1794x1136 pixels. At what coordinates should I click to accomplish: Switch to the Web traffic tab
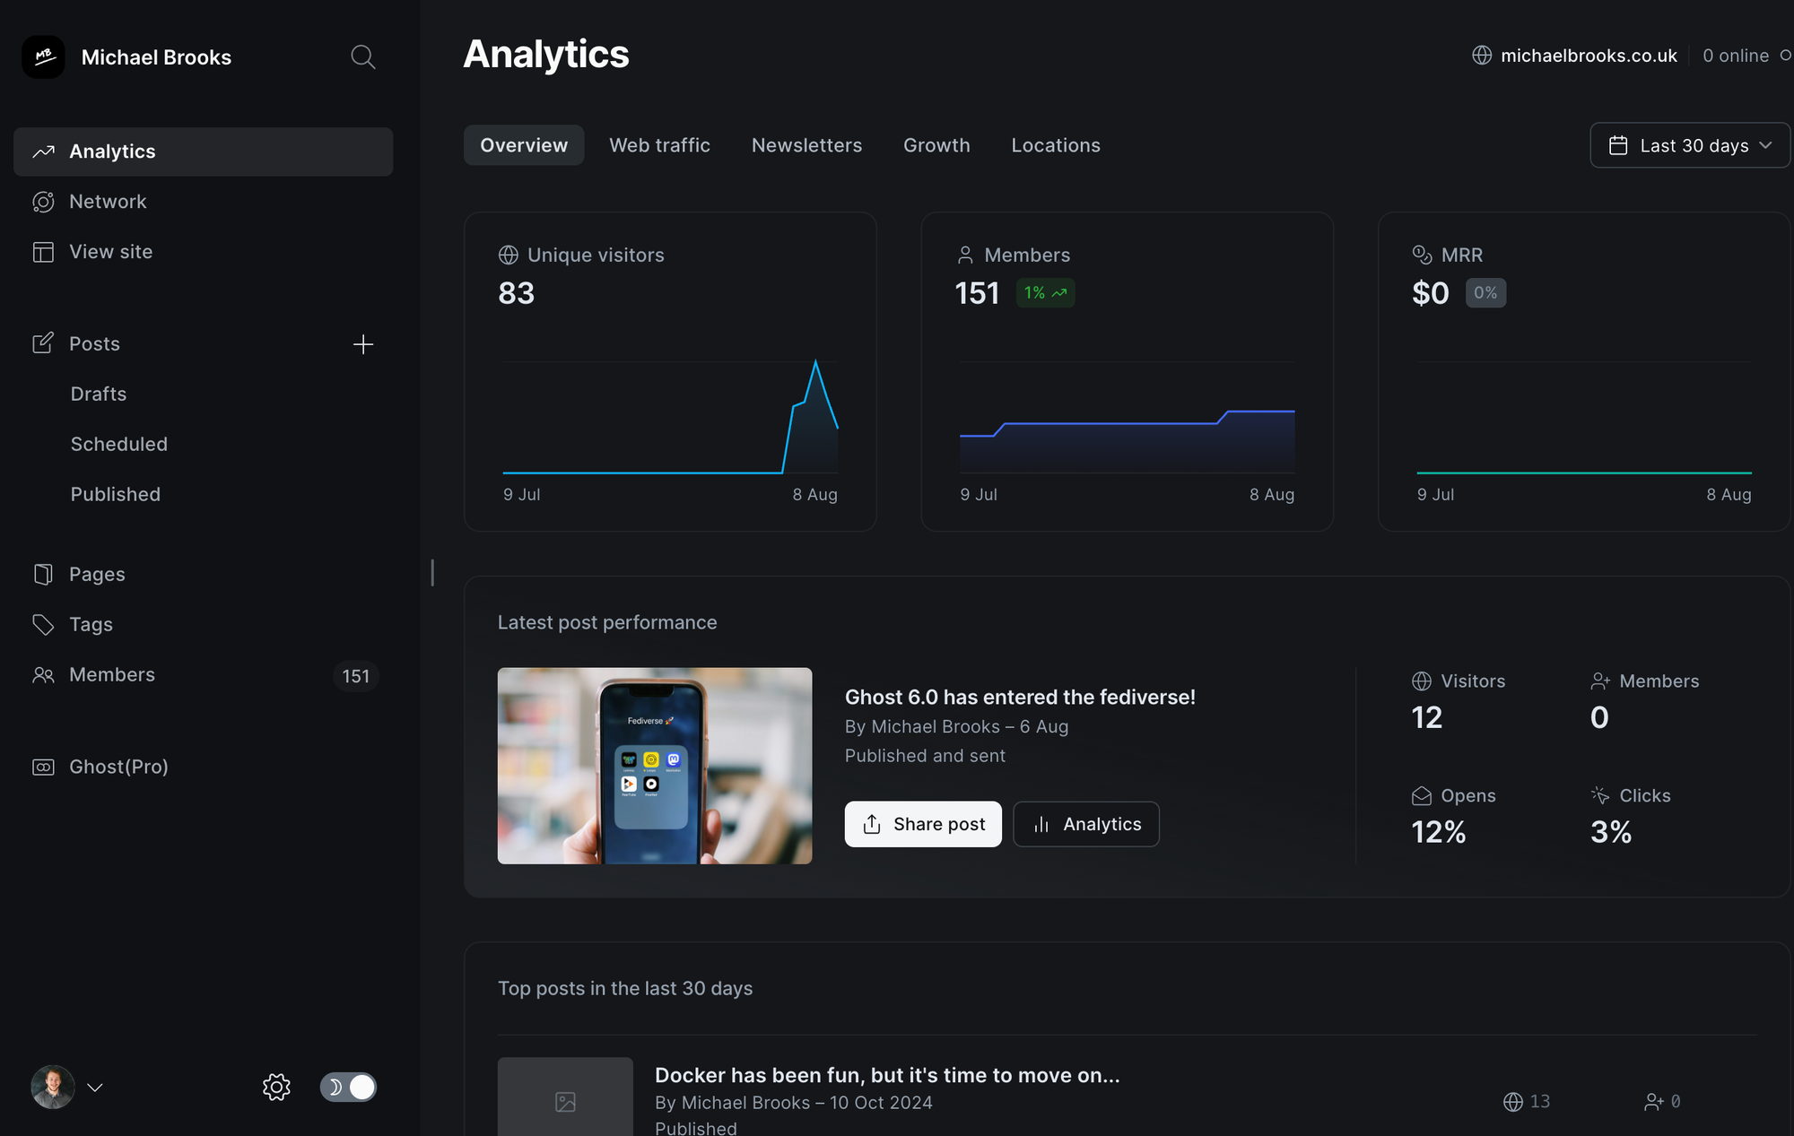click(x=659, y=145)
